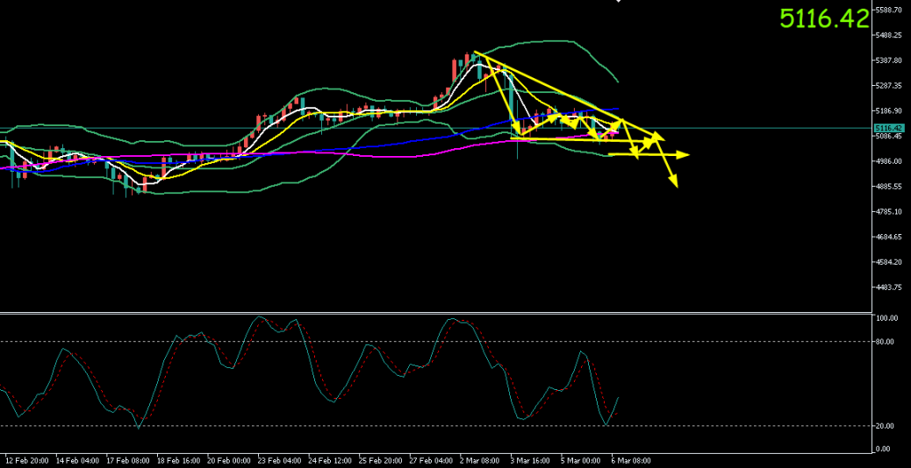
Task: Select the 4785.10 price axis label
Action: point(889,212)
